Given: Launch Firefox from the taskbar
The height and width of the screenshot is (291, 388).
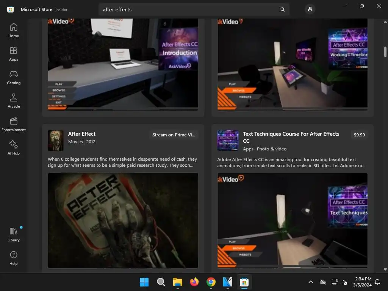Looking at the screenshot, I should point(194,282).
